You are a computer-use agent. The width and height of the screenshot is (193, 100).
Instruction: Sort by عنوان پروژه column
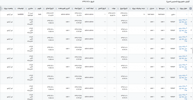coord(178,9)
